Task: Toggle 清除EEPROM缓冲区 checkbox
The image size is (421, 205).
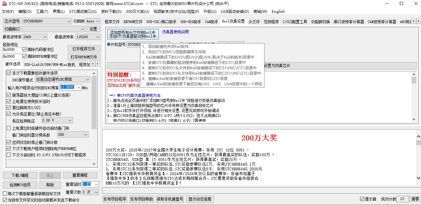Action: (x=25, y=56)
